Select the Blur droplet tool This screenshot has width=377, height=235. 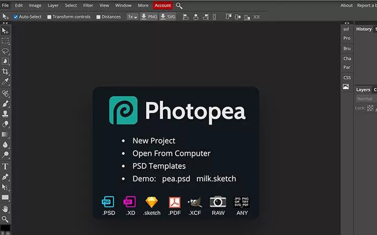[5, 145]
